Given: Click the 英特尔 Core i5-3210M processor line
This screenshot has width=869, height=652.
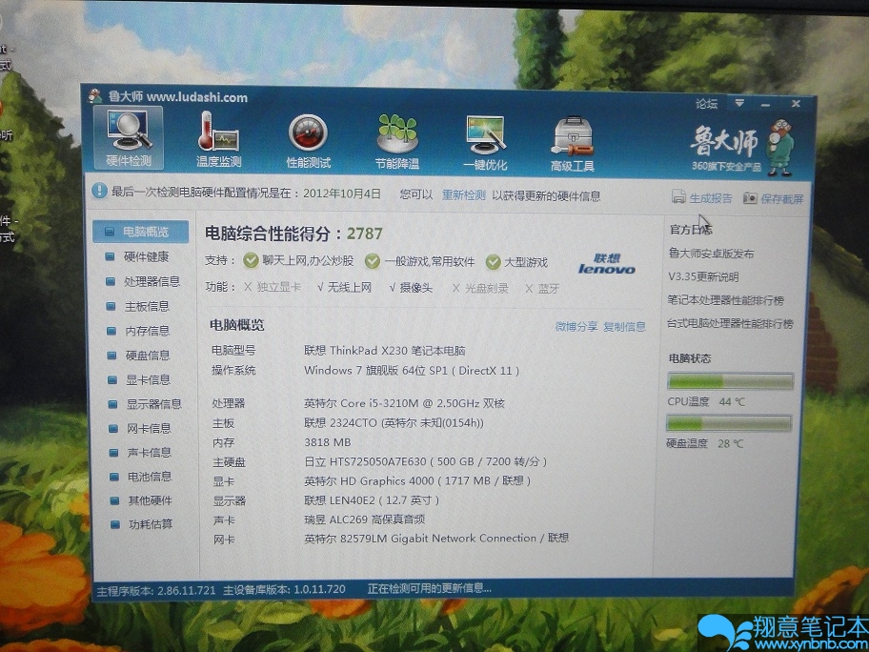Looking at the screenshot, I should [404, 403].
